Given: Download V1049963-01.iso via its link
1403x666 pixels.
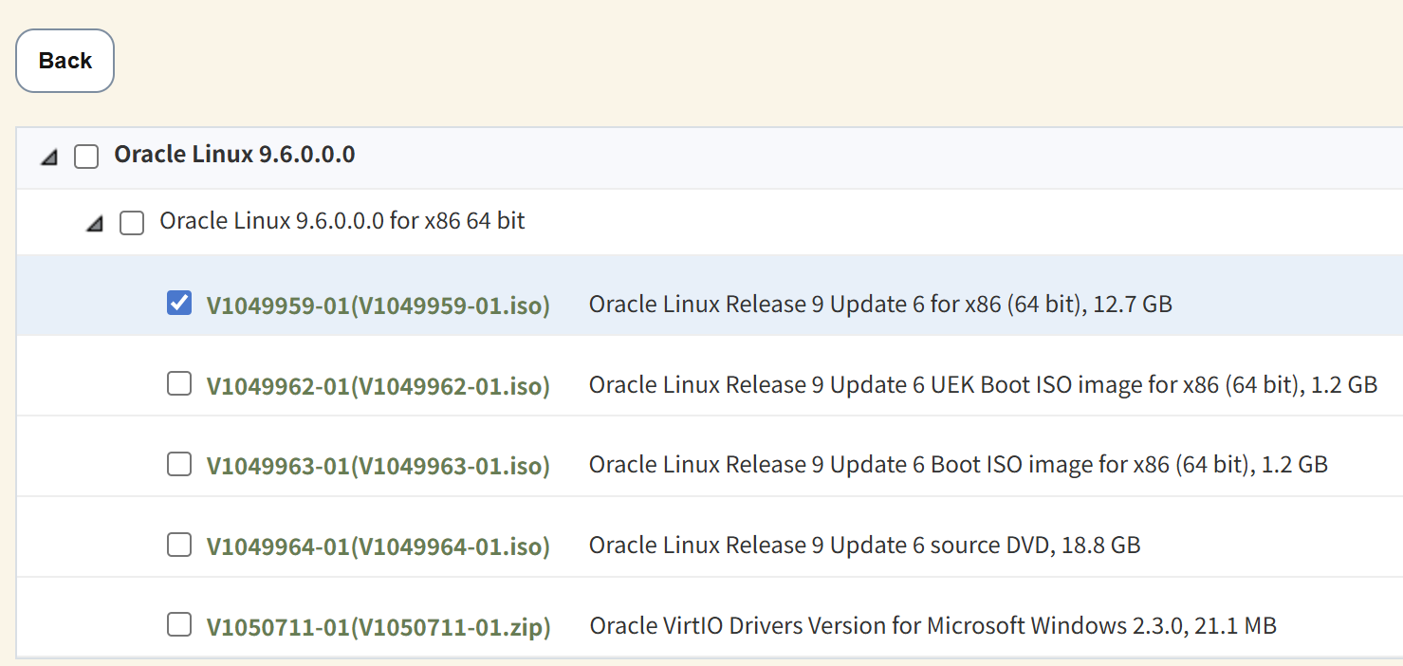Looking at the screenshot, I should click(378, 465).
